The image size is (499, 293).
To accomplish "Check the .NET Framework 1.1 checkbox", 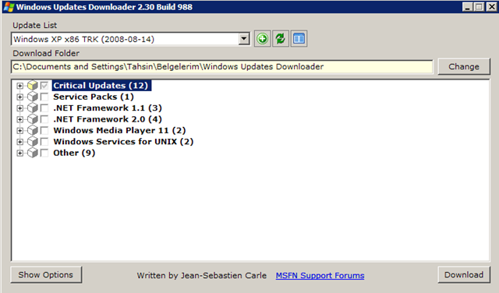I will click(x=44, y=108).
